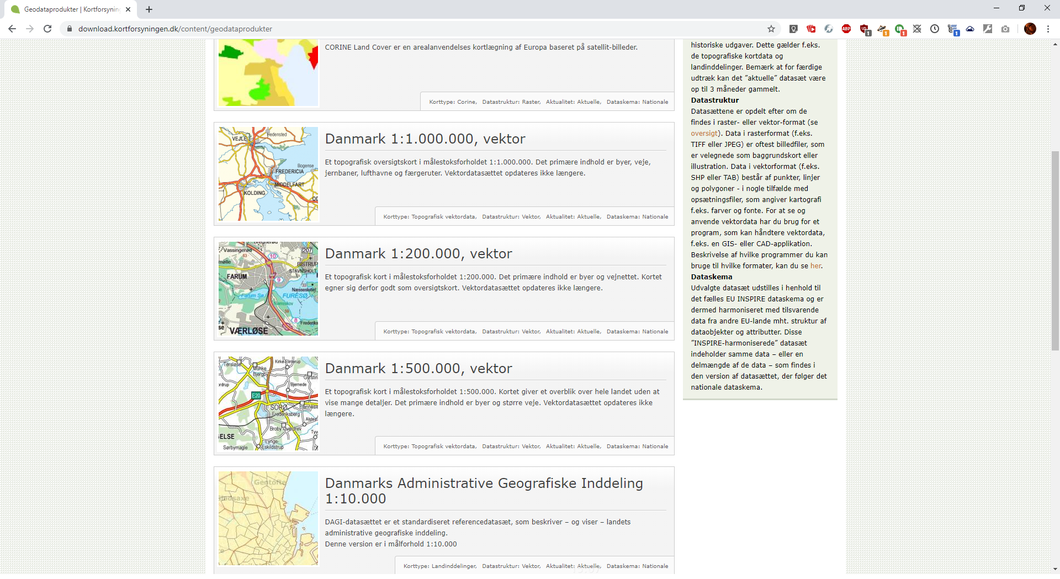The width and height of the screenshot is (1060, 579).
Task: Follow the 'her' link in sidebar
Action: point(815,265)
